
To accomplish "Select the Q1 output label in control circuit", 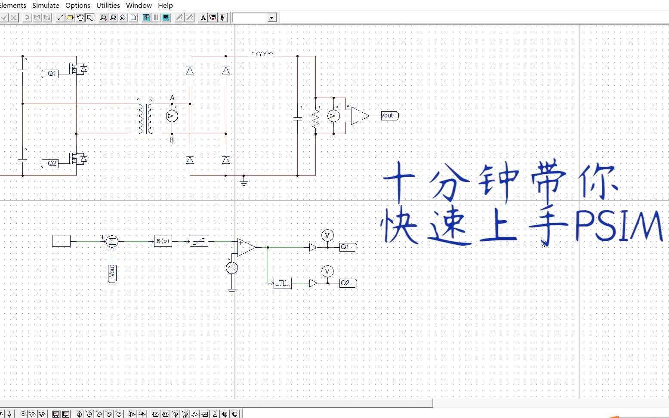I will [348, 247].
